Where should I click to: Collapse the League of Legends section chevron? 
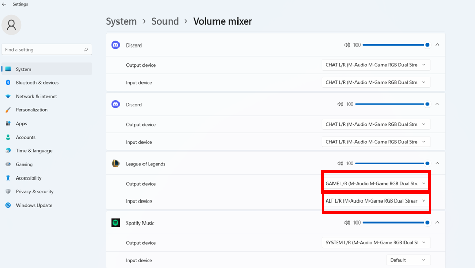point(437,163)
